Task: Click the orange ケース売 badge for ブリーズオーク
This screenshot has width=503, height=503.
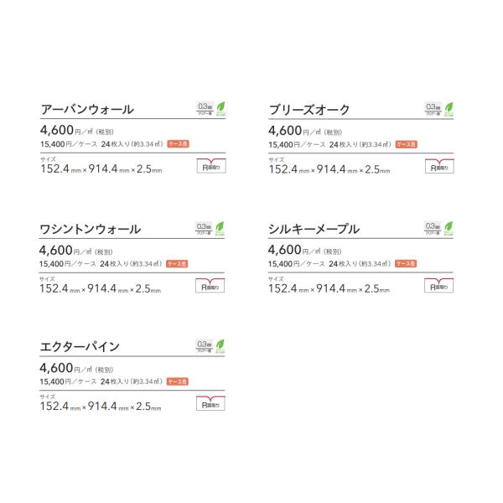Action: click(x=406, y=144)
